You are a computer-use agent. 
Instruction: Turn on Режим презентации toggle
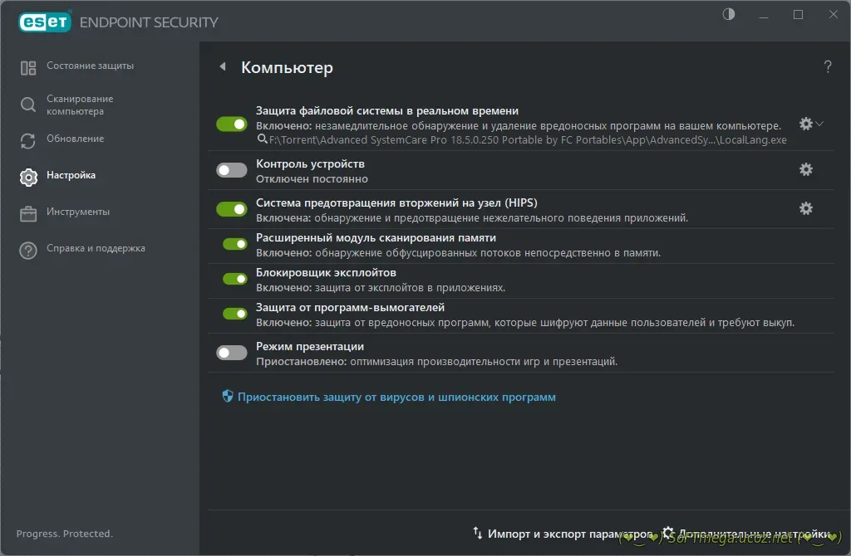tap(232, 353)
